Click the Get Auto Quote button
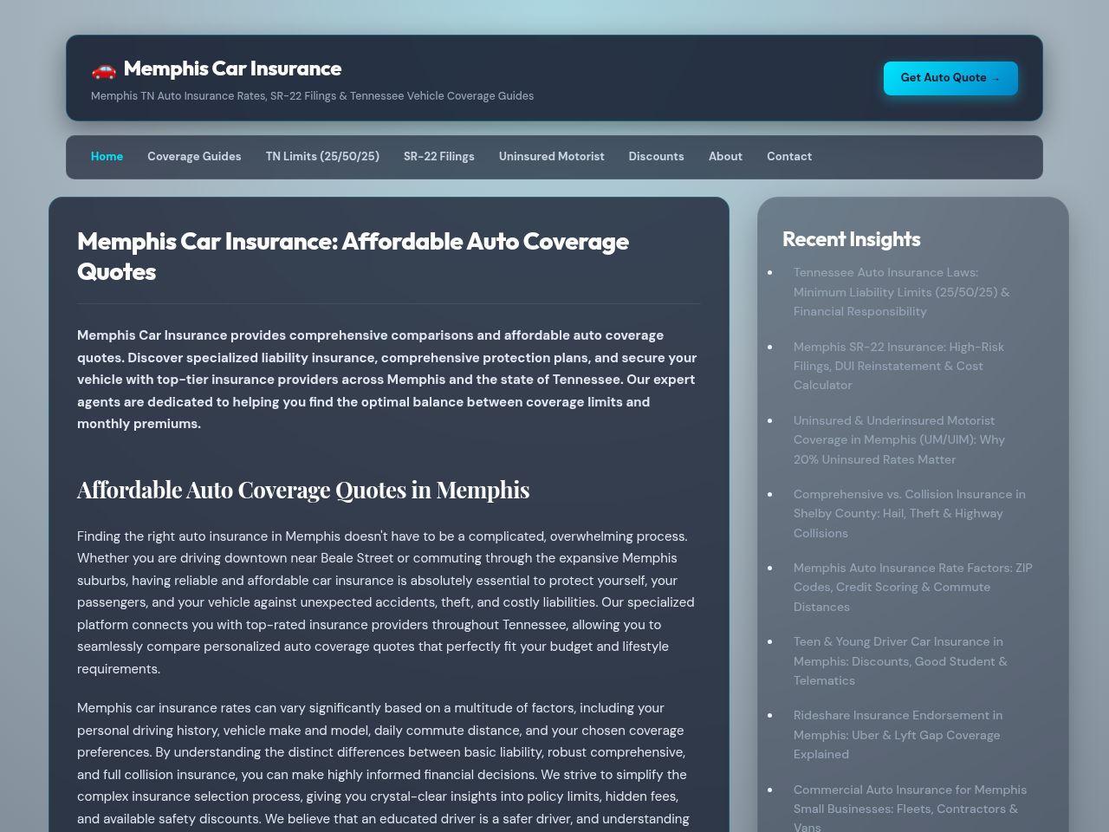1109x832 pixels. tap(950, 78)
